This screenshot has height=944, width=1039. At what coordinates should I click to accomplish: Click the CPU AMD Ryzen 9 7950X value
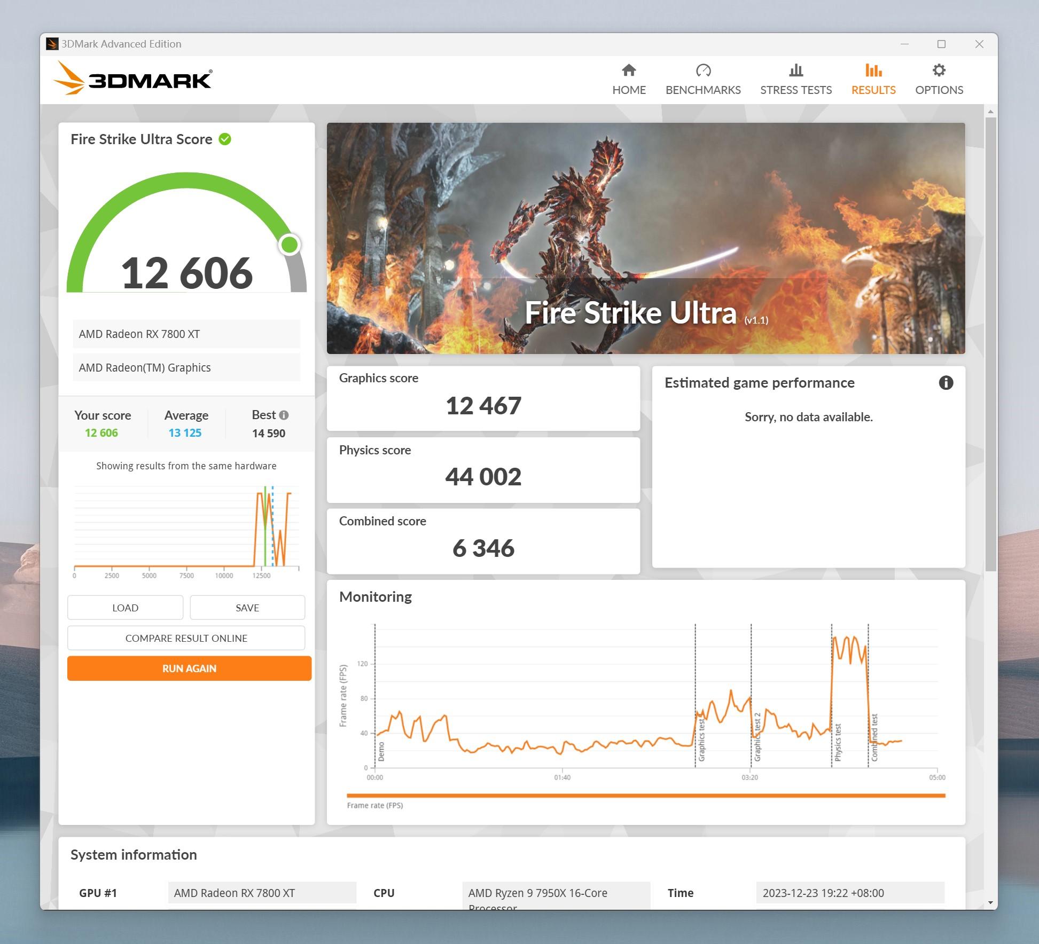coord(556,896)
